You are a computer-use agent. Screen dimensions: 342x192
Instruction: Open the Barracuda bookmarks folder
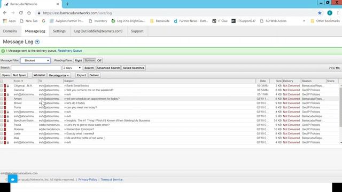tap(160, 21)
